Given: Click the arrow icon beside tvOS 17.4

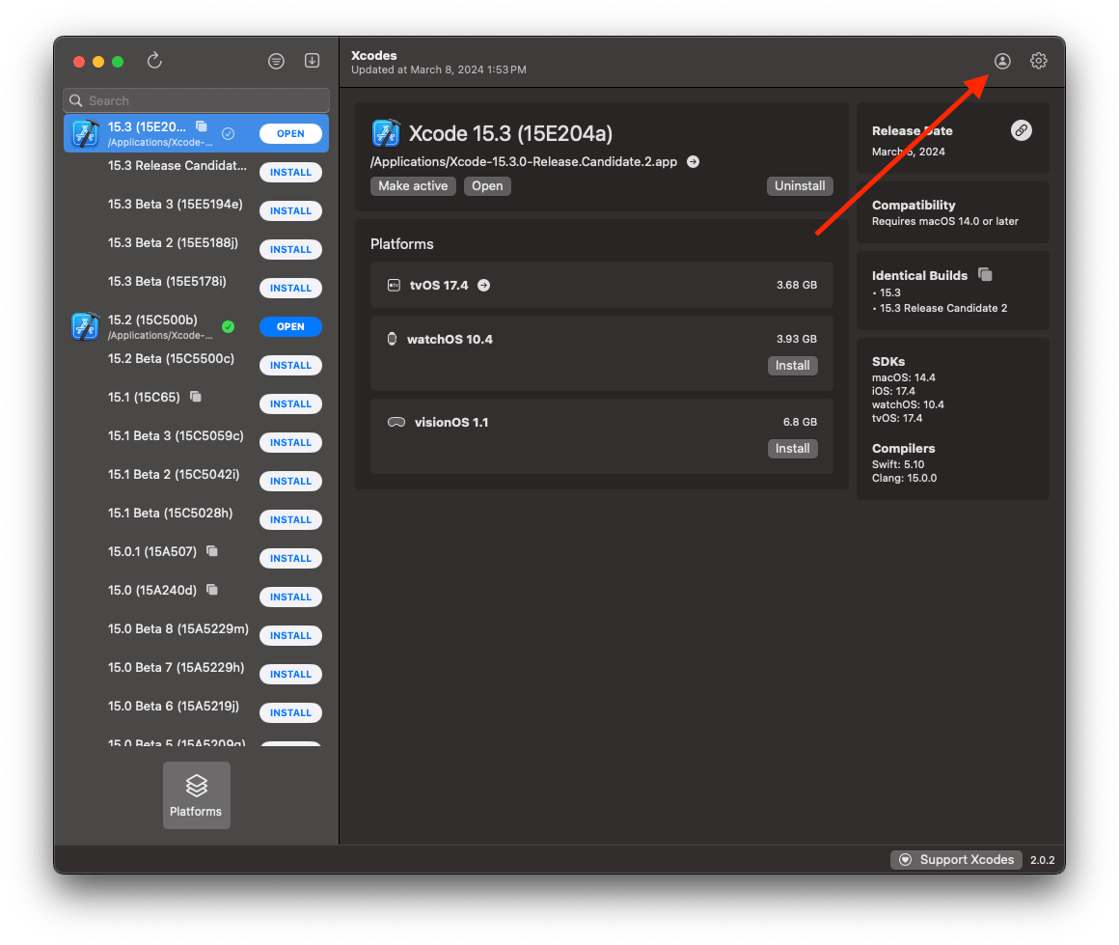Looking at the screenshot, I should [x=484, y=285].
